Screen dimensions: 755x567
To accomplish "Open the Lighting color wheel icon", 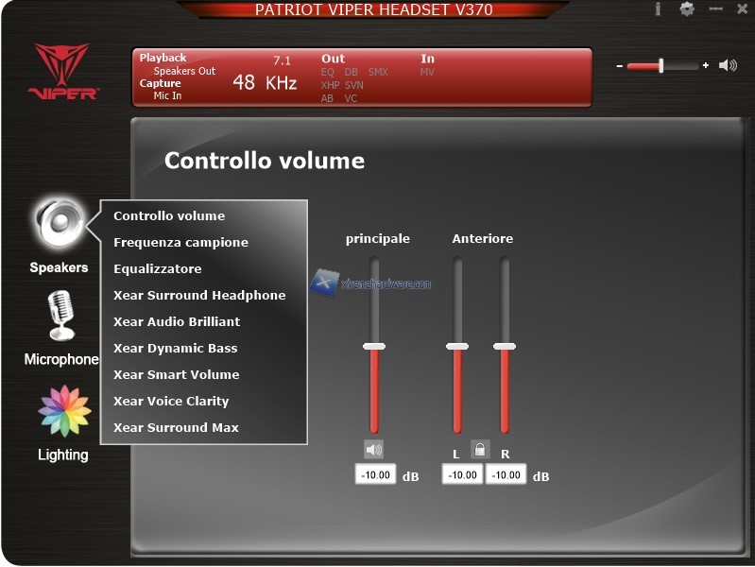I will [63, 411].
